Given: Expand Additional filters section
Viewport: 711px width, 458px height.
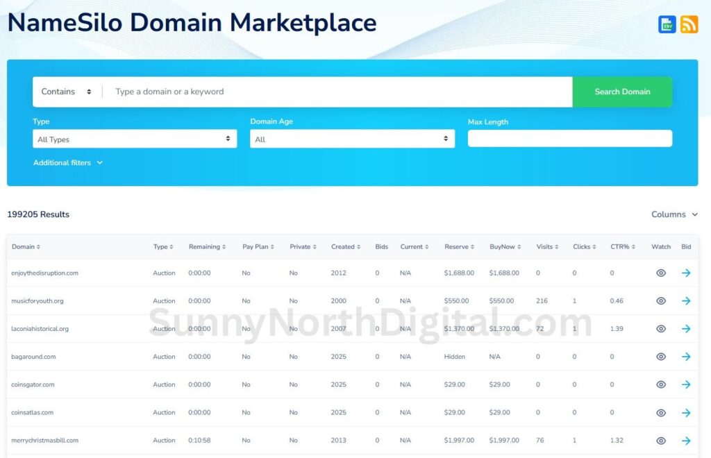Looking at the screenshot, I should pos(68,163).
